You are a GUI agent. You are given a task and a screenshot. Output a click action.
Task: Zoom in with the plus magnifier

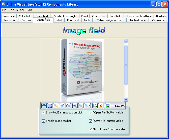(75, 106)
